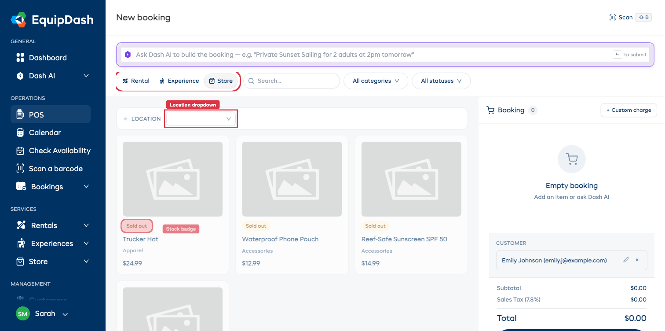Click the Empty booking heading

[572, 186]
